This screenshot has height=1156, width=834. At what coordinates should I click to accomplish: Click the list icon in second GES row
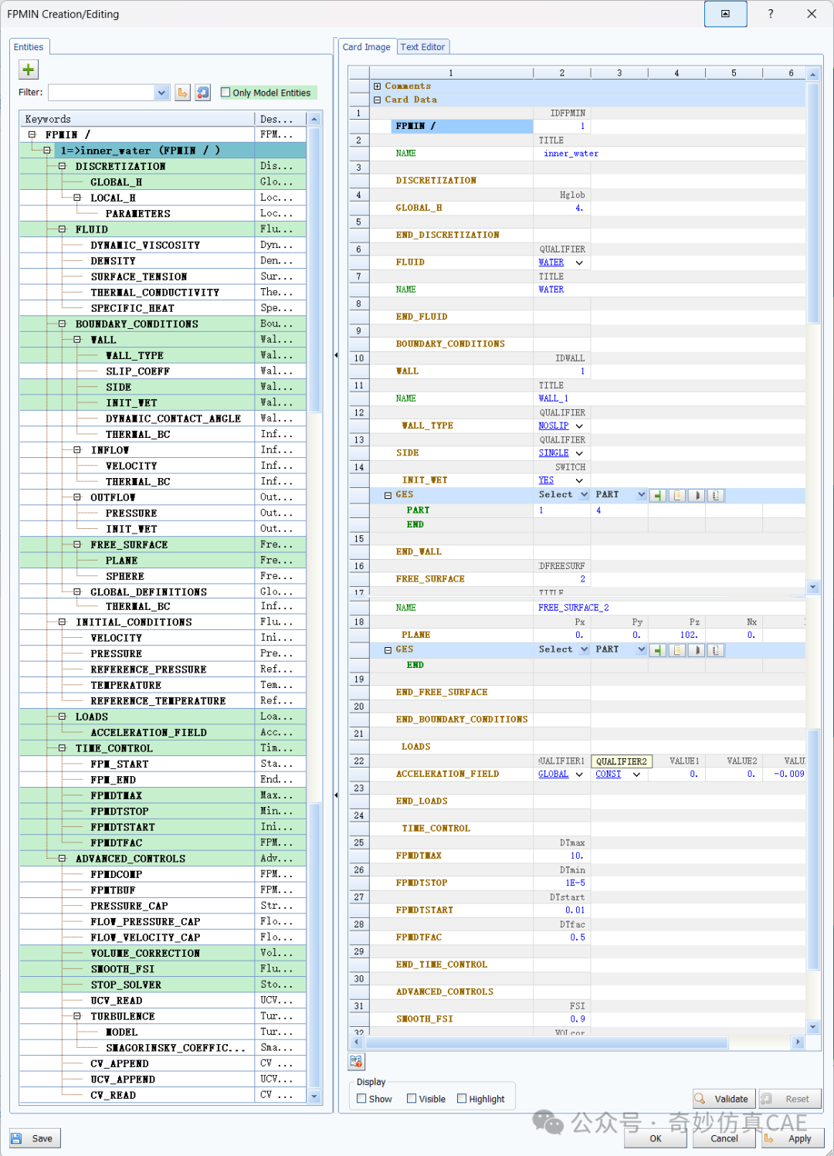[677, 650]
